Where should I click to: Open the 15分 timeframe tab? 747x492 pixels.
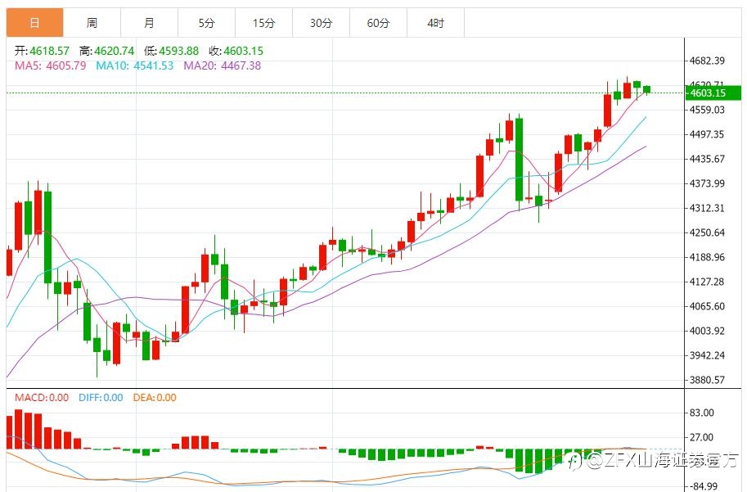tap(263, 22)
